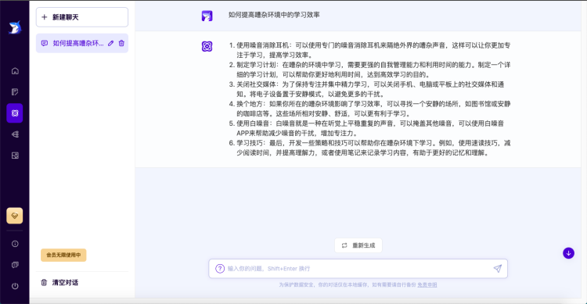This screenshot has width=587, height=304.
Task: Start a new chat with 新建聊天
Action: click(82, 17)
